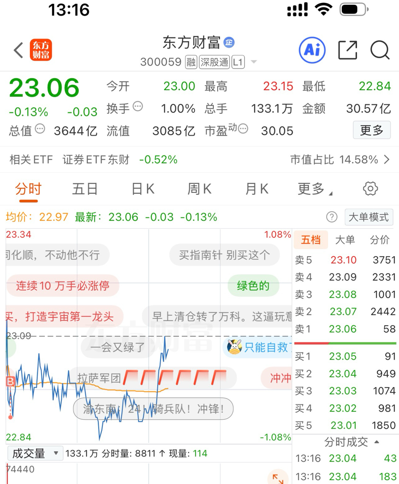This screenshot has height=484, width=399.
Task: Tap the question mark help icon
Action: [332, 217]
